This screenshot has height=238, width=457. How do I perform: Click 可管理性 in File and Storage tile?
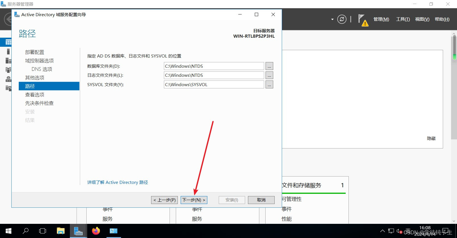click(x=292, y=199)
